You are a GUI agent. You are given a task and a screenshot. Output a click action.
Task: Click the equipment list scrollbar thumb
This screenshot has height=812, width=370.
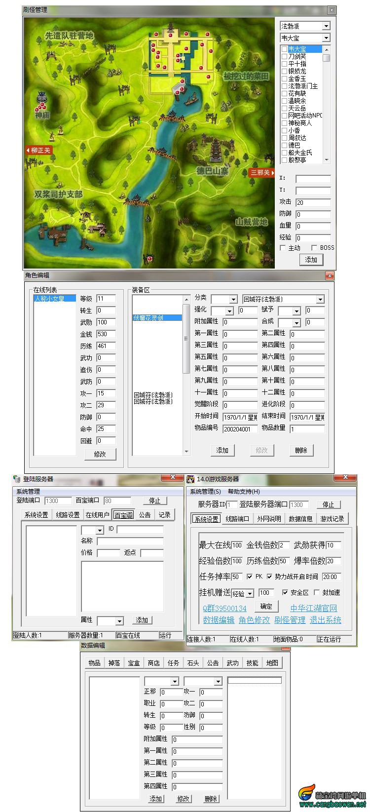coord(186,339)
